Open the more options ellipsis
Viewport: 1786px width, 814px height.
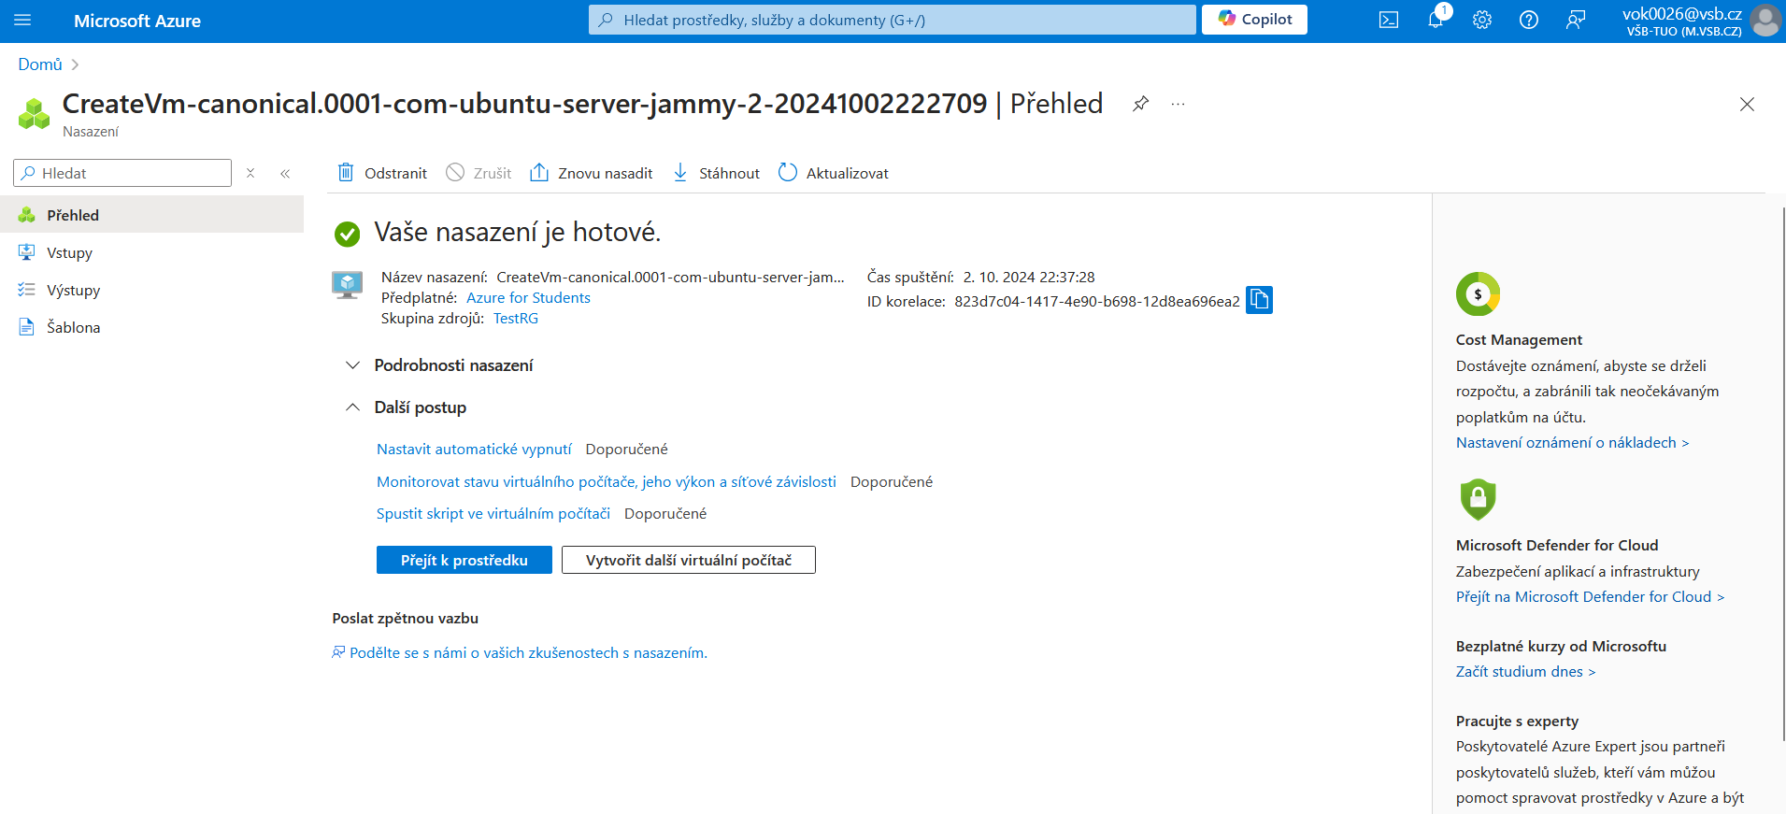pos(1178,104)
